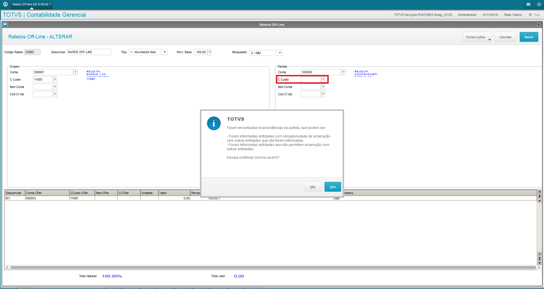
Task: Select grid cell with account 500003
Action: coord(47,199)
